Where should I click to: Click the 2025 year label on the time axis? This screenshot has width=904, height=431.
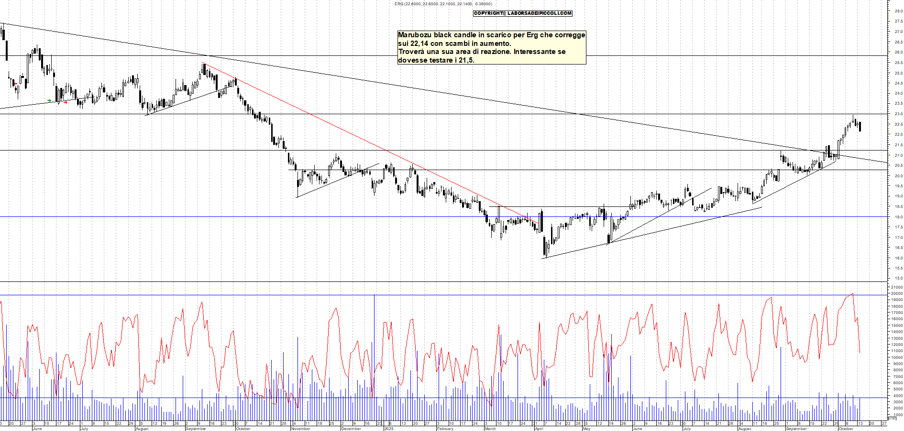[389, 429]
